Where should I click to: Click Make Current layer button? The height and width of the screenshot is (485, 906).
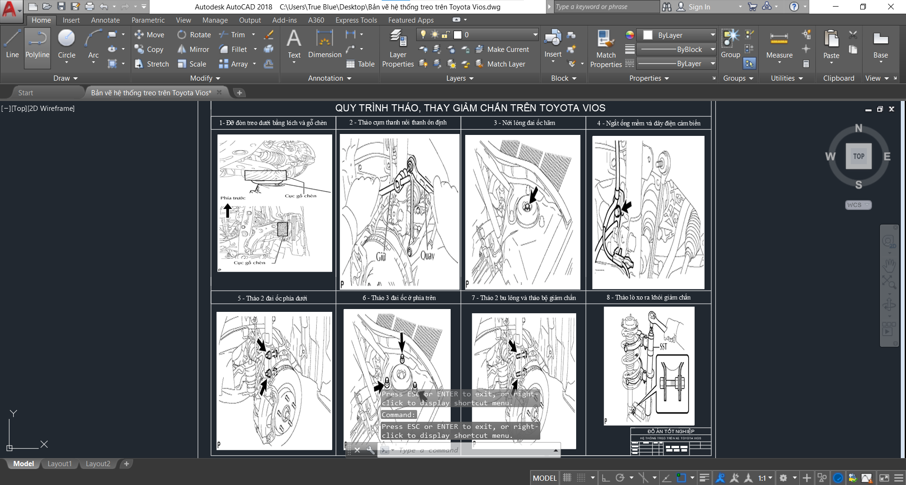pos(502,50)
